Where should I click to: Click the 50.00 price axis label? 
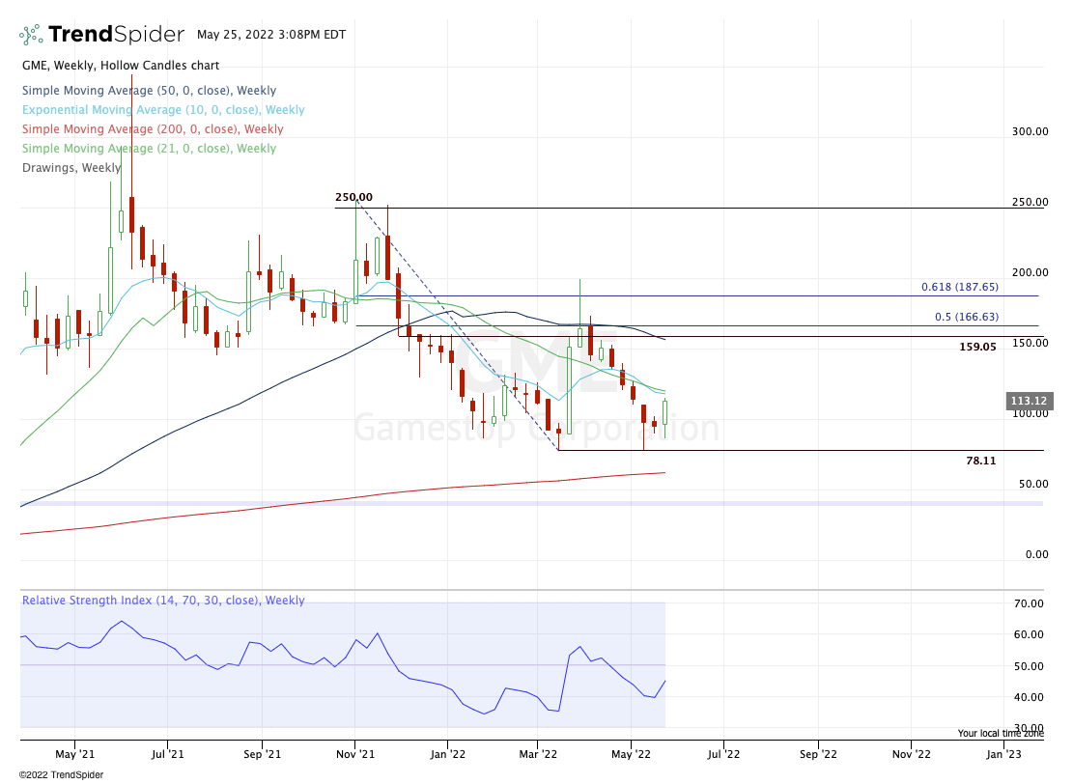tap(1033, 484)
